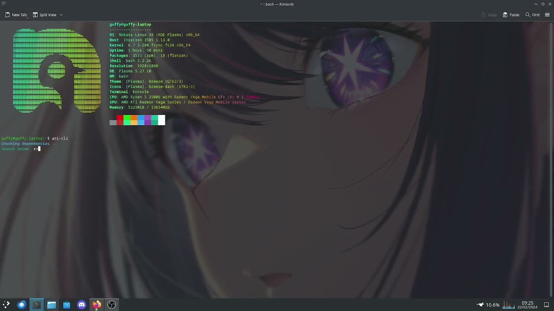Screen dimensions: 554x311
Task: Click the OS: Nobara Linux 39 line
Action: (x=155, y=35)
